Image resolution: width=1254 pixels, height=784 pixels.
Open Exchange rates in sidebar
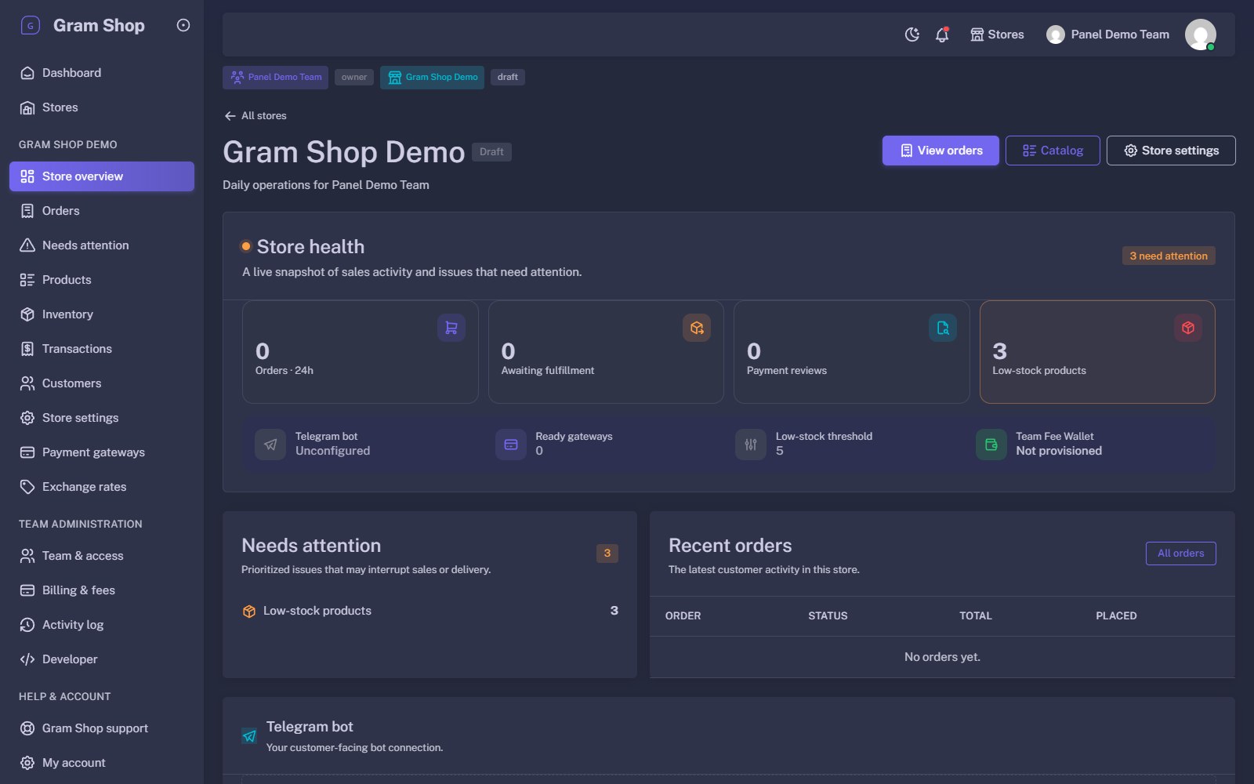click(x=102, y=487)
